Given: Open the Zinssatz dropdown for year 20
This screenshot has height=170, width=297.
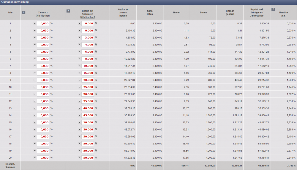Looking at the screenshot, I should tap(35, 158).
